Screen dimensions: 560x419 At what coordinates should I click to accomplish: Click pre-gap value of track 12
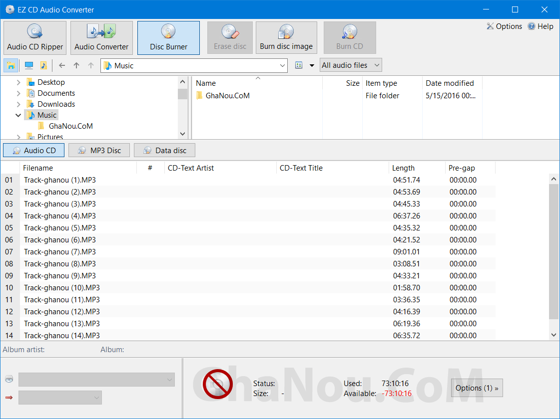click(x=463, y=312)
